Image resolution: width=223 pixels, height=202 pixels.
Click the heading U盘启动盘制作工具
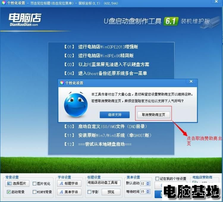133,21
